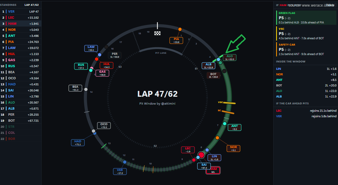Image resolution: width=338 pixels, height=185 pixels.
Task: Click BEA +61.3 track label
Action: tap(75, 88)
